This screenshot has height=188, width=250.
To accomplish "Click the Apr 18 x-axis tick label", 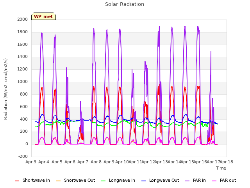I will [227, 162].
